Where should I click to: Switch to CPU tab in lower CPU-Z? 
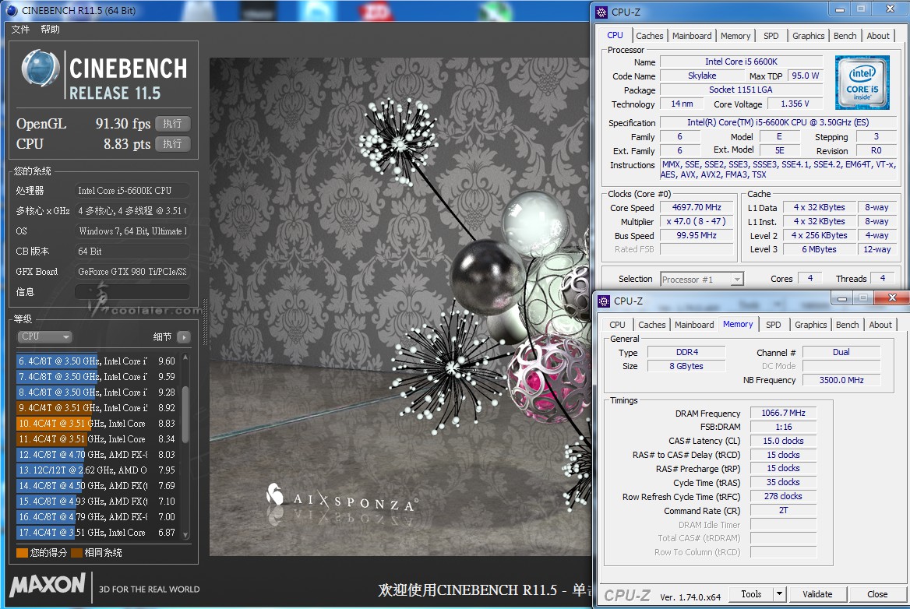point(618,325)
